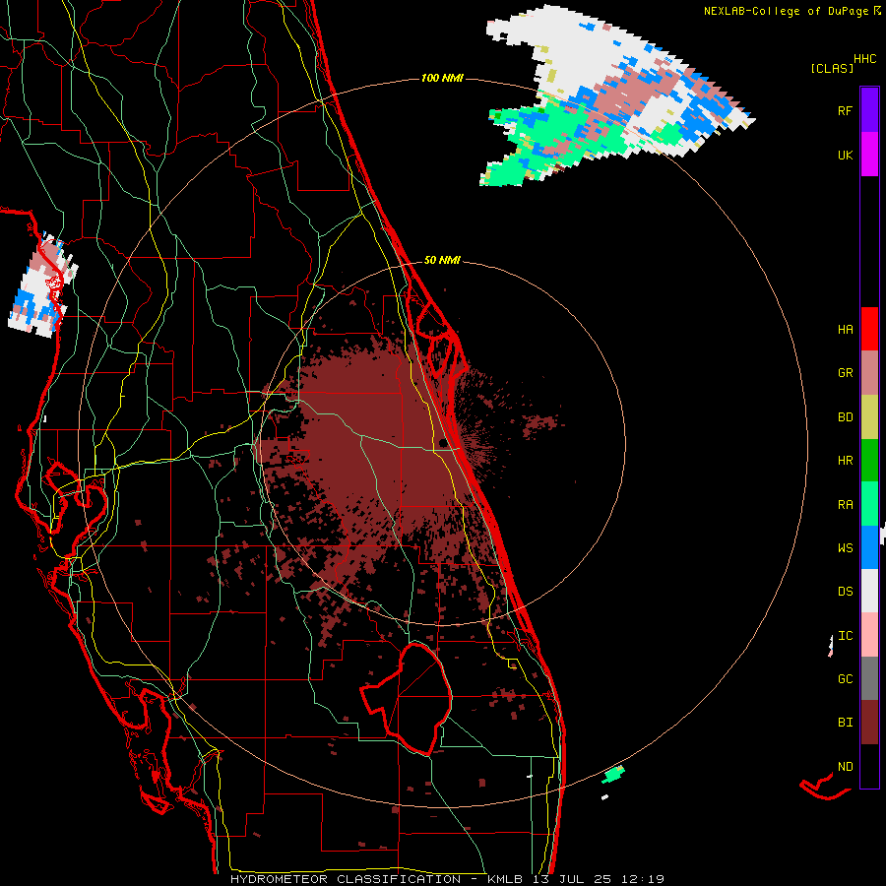This screenshot has height=886, width=886.
Task: Click the 'RF' legend label
Action: (x=845, y=110)
